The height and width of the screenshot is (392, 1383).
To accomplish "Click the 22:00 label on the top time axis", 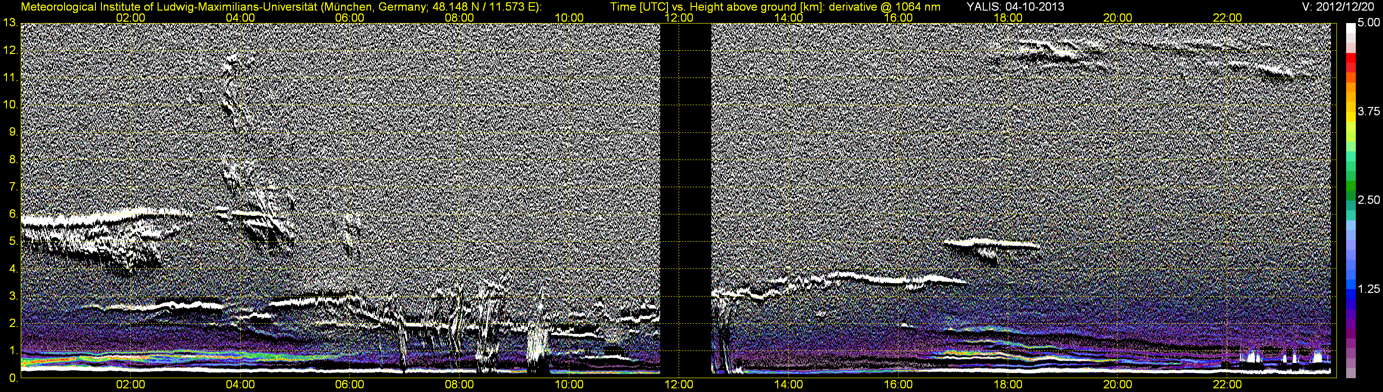I will click(x=1227, y=18).
